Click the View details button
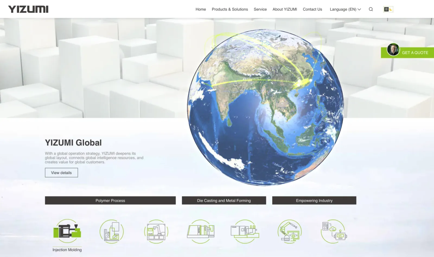 coord(61,173)
